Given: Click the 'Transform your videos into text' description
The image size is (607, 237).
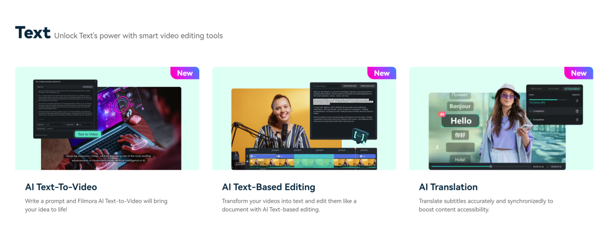Looking at the screenshot, I should pyautogui.click(x=289, y=205).
